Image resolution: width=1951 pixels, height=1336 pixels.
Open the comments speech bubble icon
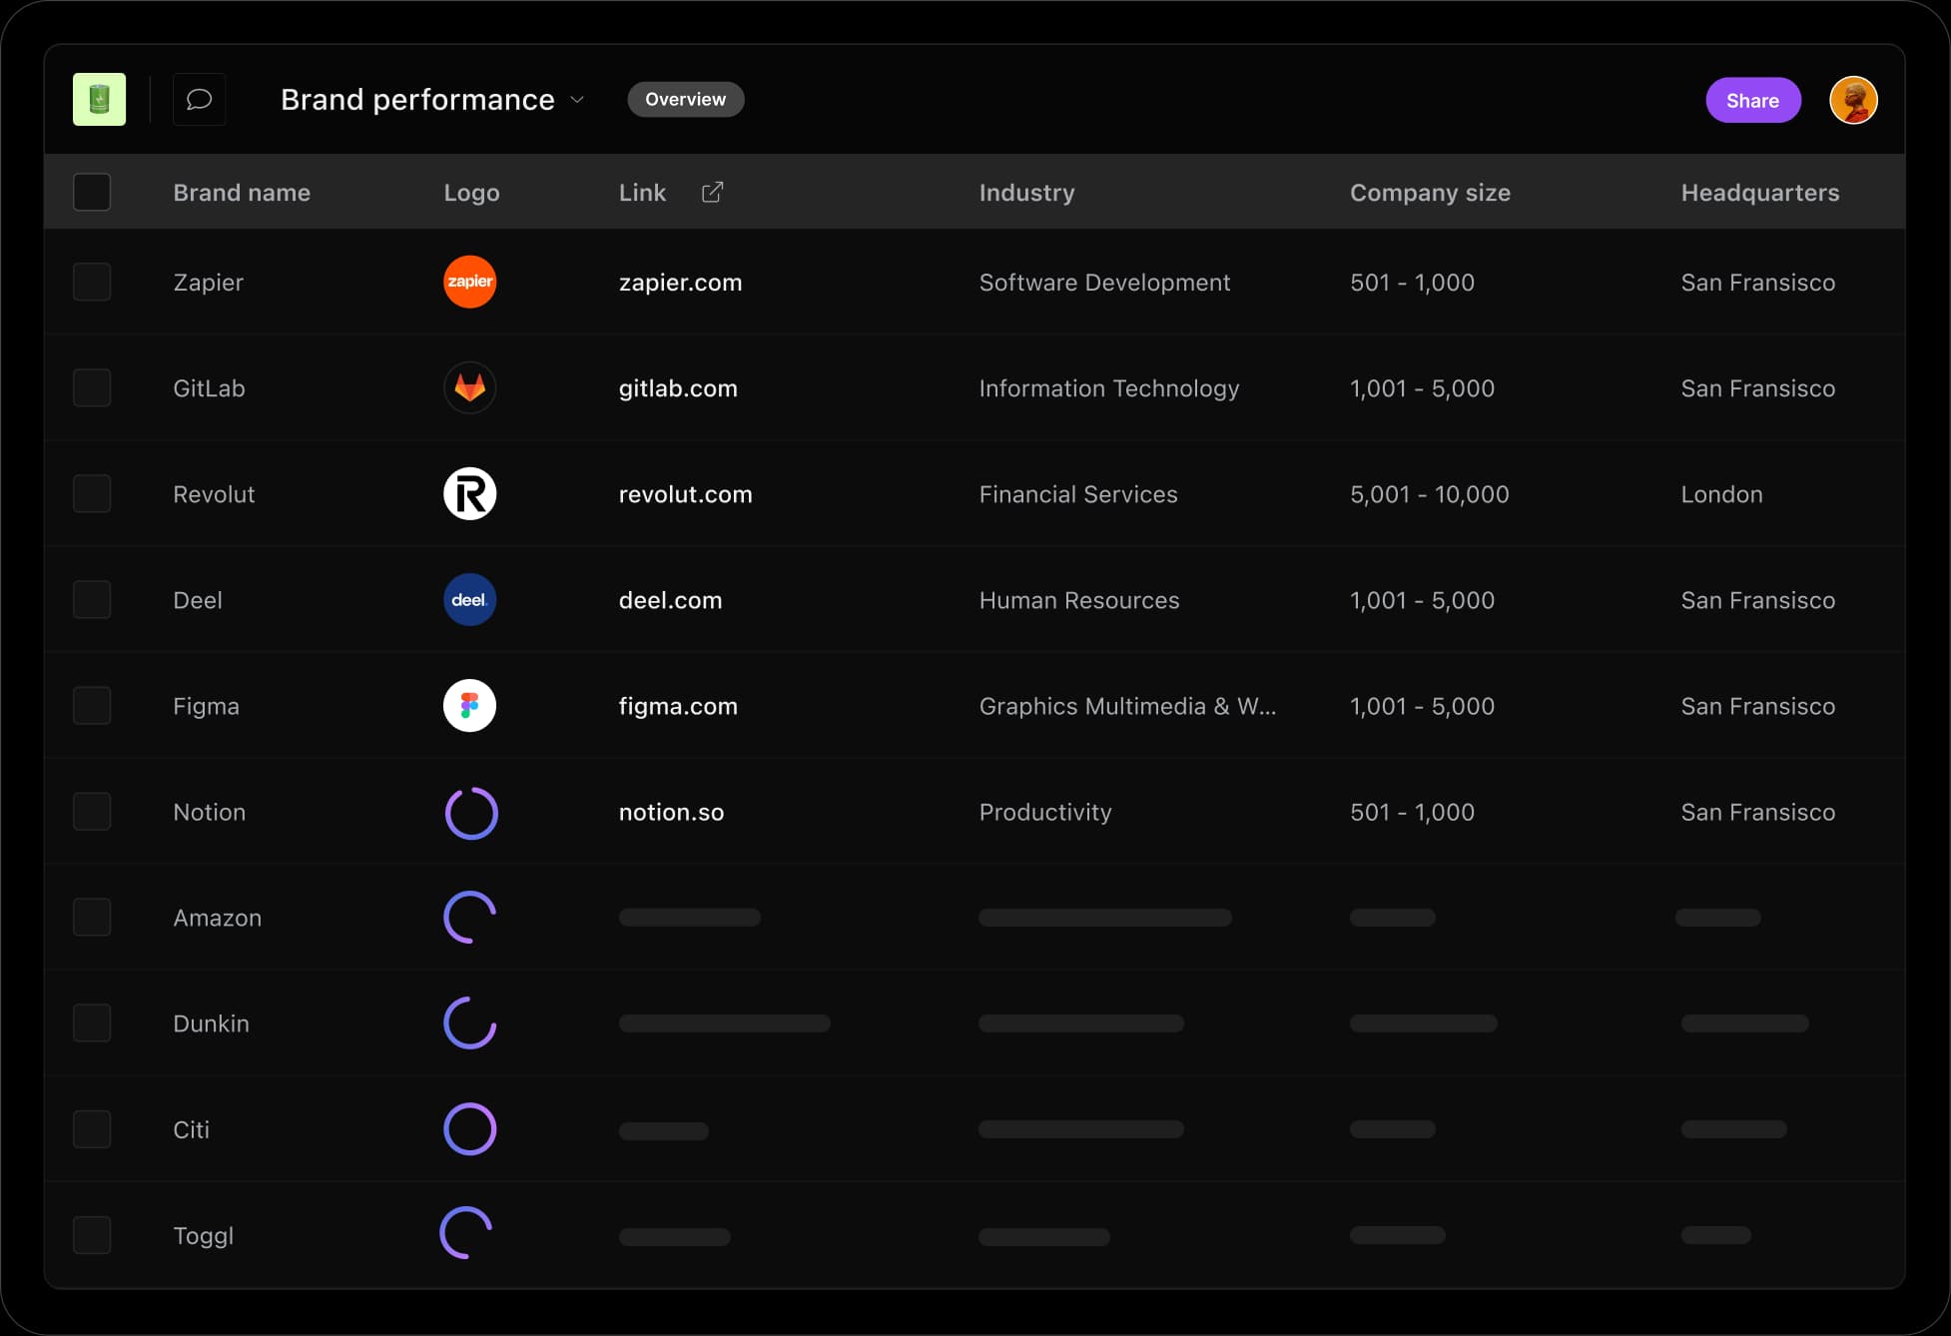point(200,100)
